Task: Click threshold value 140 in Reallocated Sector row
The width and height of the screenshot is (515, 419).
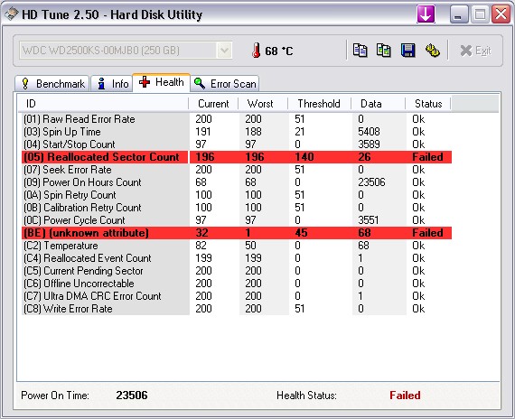Action: [304, 157]
